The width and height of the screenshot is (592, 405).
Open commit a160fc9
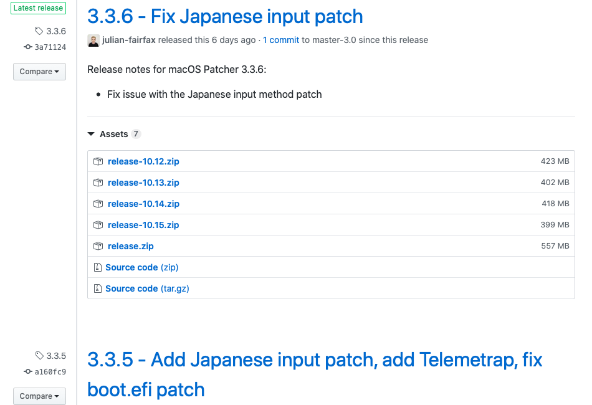coord(50,372)
